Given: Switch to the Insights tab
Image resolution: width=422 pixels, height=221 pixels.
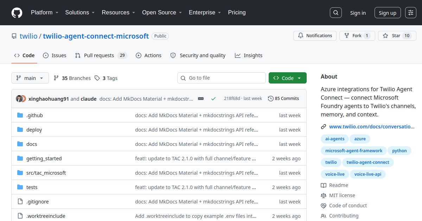Looking at the screenshot, I should coord(249,55).
